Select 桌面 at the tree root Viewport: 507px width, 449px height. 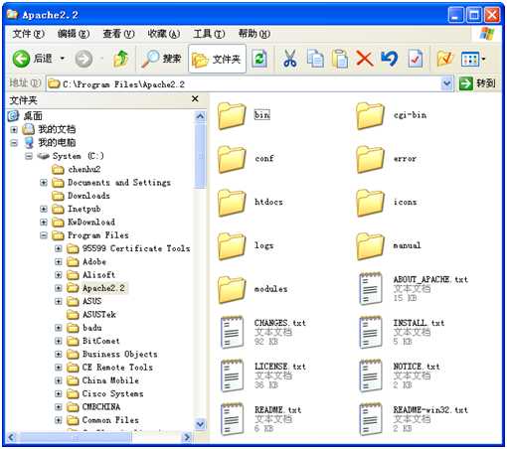pyautogui.click(x=33, y=116)
